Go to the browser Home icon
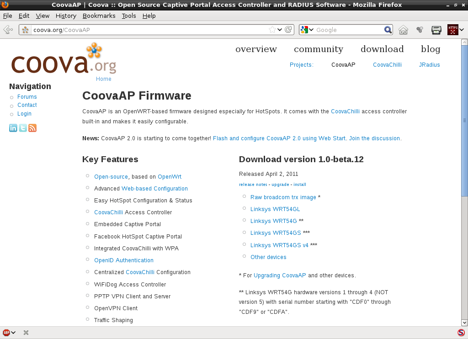468x339 pixels. tap(403, 30)
